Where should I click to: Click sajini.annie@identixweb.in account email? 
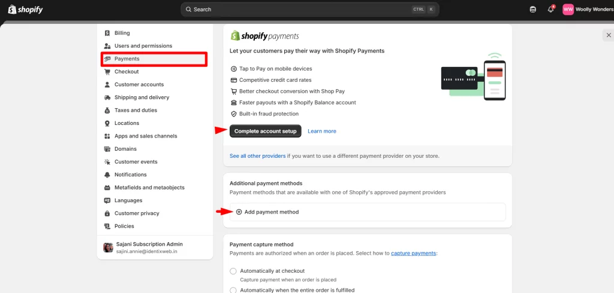(146, 252)
